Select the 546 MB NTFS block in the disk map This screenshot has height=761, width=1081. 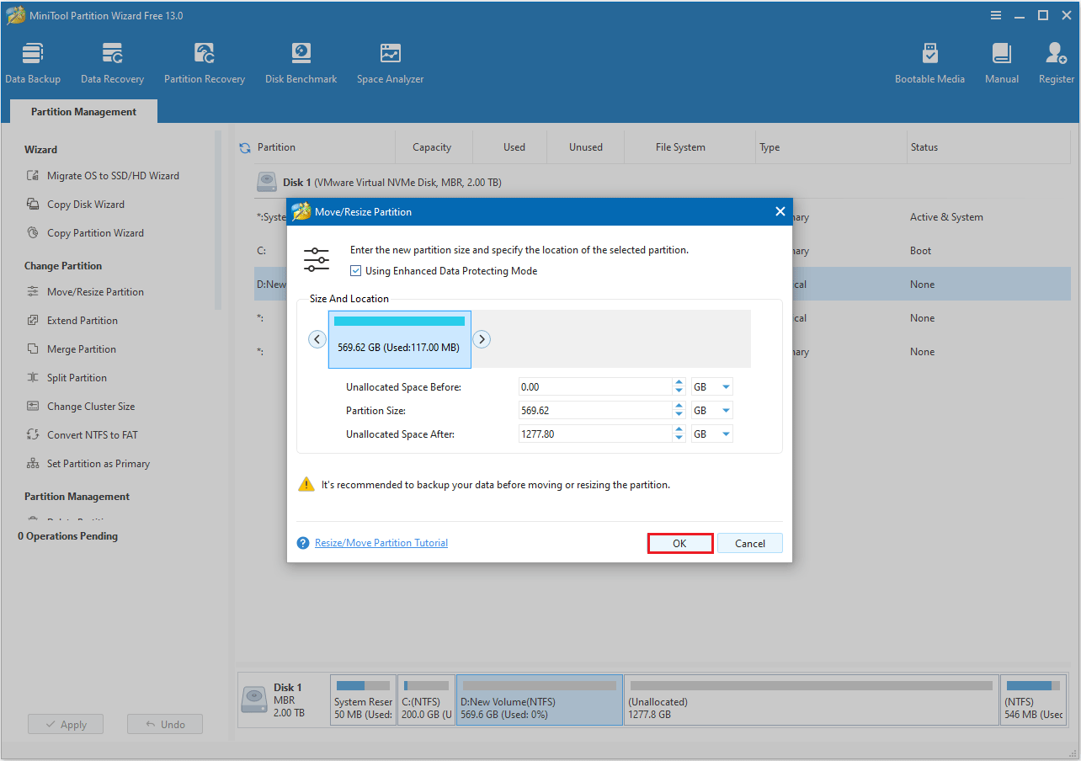(1035, 700)
